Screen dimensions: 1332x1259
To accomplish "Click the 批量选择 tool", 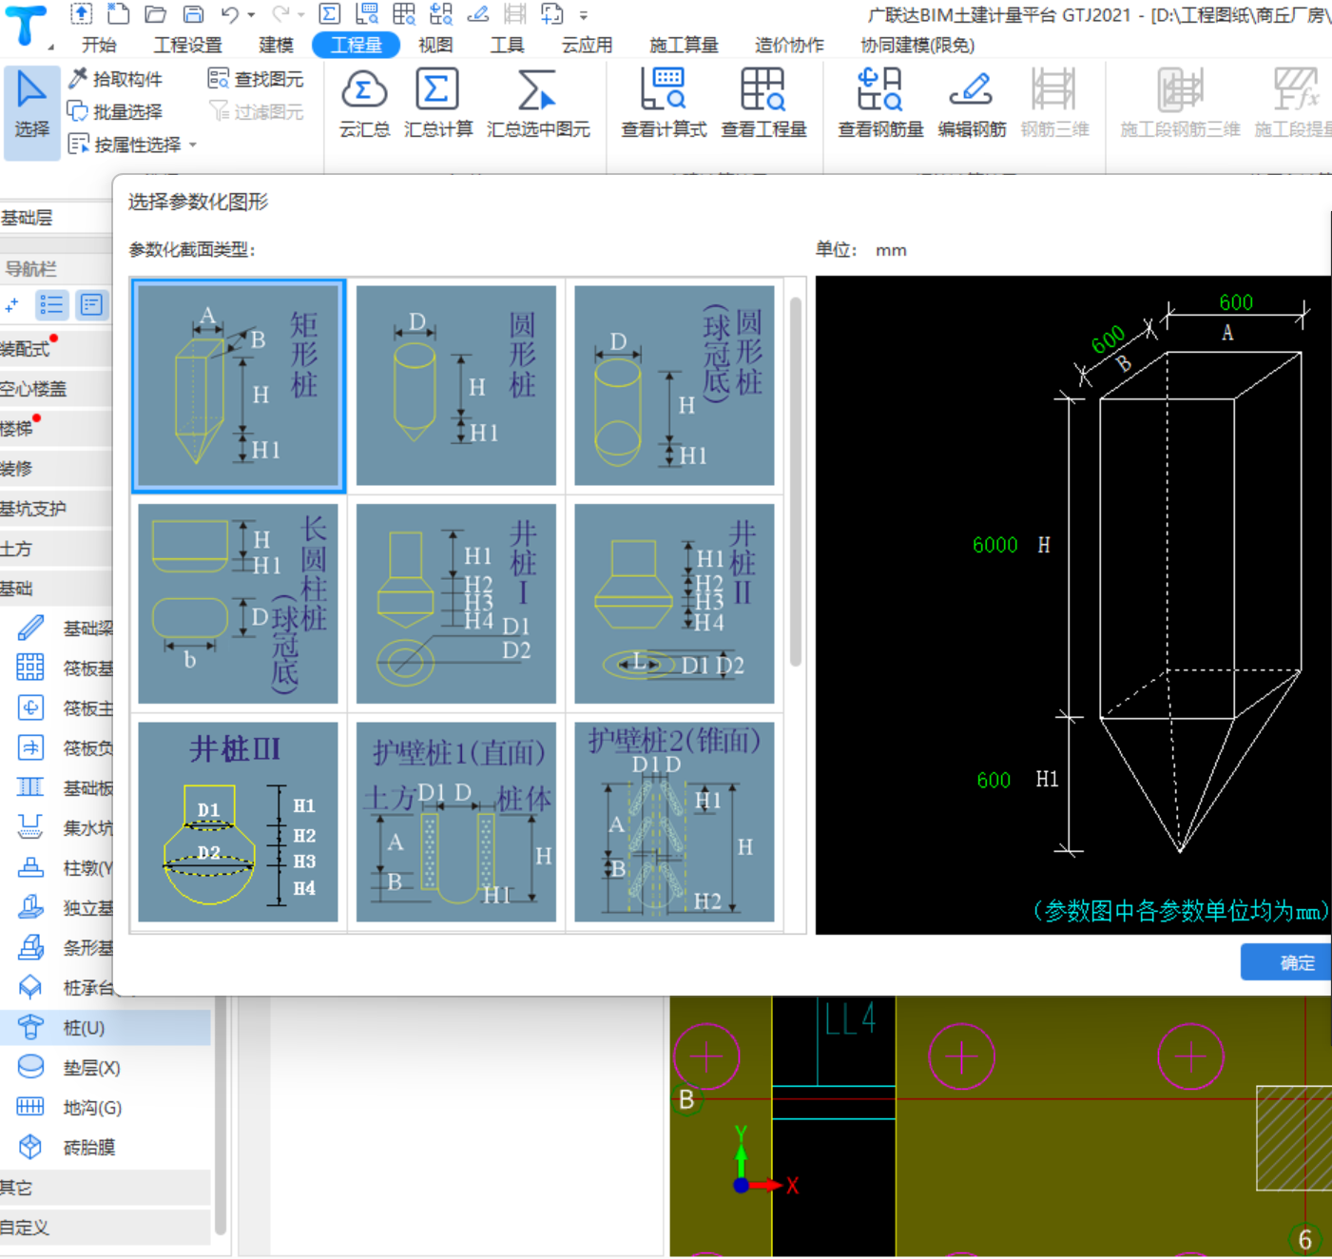I will (x=115, y=111).
